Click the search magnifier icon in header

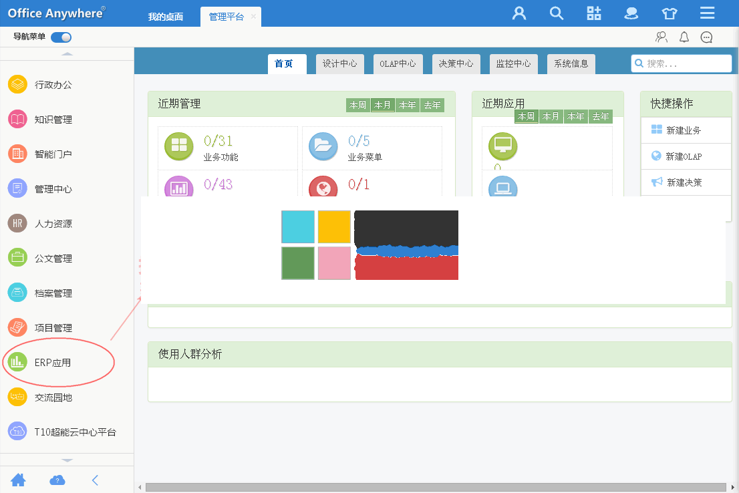coord(557,13)
